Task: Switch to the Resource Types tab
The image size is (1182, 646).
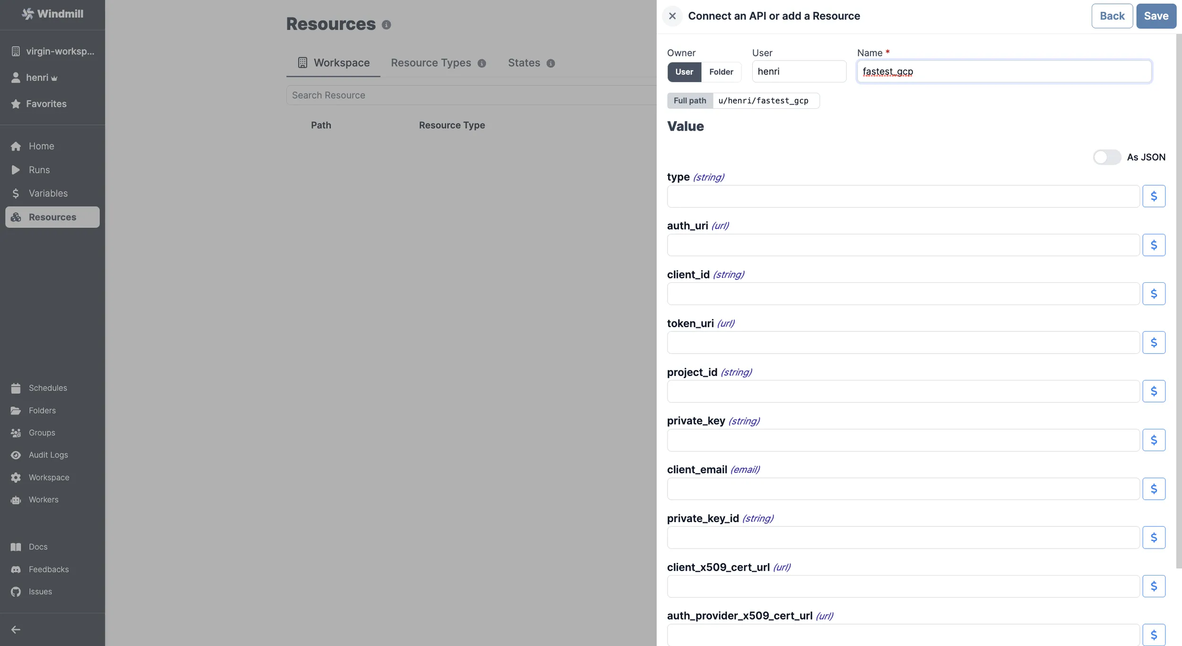Action: tap(430, 62)
